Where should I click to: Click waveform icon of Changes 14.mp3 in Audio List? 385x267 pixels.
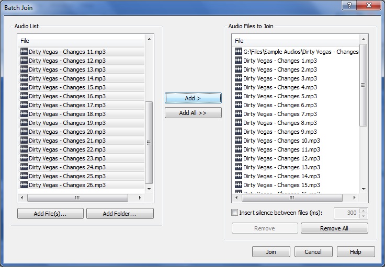click(x=24, y=78)
